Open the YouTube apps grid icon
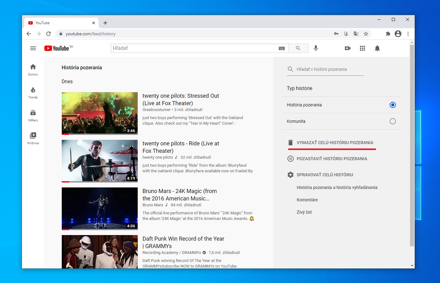Viewport: 440px width, 283px height. 362,48
